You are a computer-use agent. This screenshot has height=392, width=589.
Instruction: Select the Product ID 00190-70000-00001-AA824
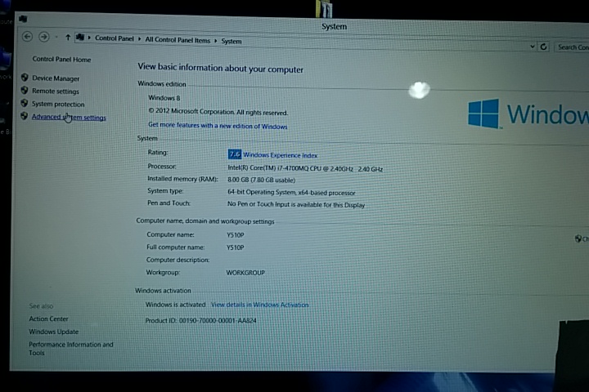[x=200, y=321]
